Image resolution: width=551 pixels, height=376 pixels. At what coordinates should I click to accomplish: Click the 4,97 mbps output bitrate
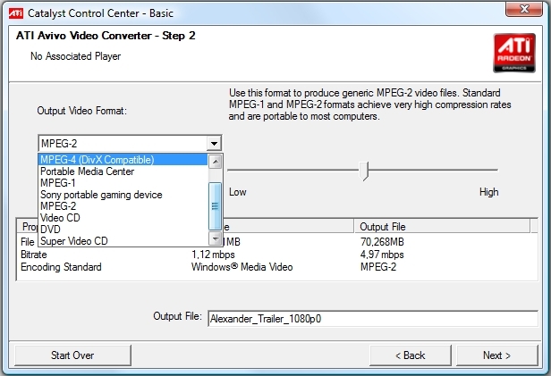point(382,255)
